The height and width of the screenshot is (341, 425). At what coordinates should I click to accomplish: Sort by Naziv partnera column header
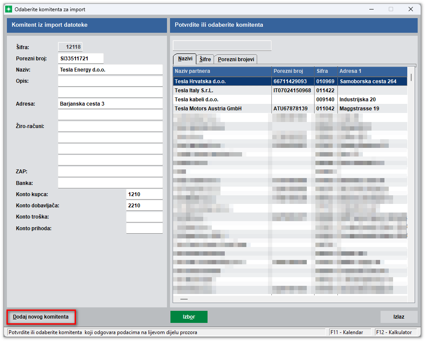click(x=222, y=71)
